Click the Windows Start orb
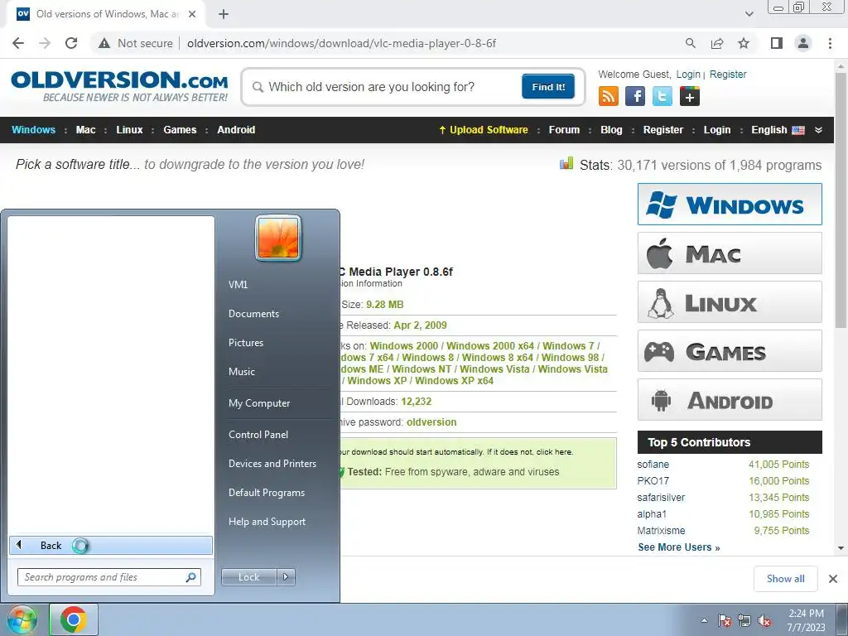Image resolution: width=848 pixels, height=636 pixels. pos(22,619)
